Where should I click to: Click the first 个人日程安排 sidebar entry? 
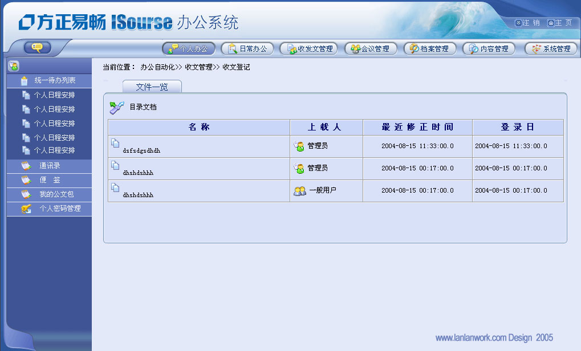click(51, 95)
